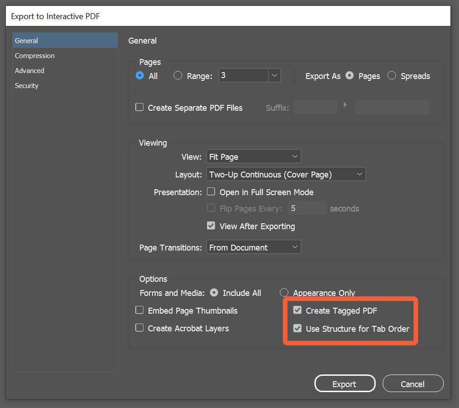459x408 pixels.
Task: Click in the Flip Pages seconds field
Action: point(306,208)
